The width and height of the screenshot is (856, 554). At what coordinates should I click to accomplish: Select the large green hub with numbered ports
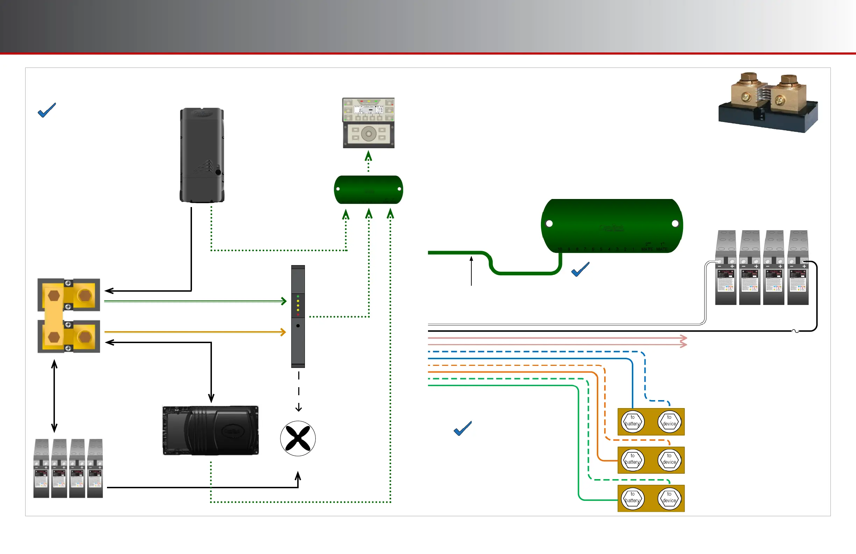point(612,226)
